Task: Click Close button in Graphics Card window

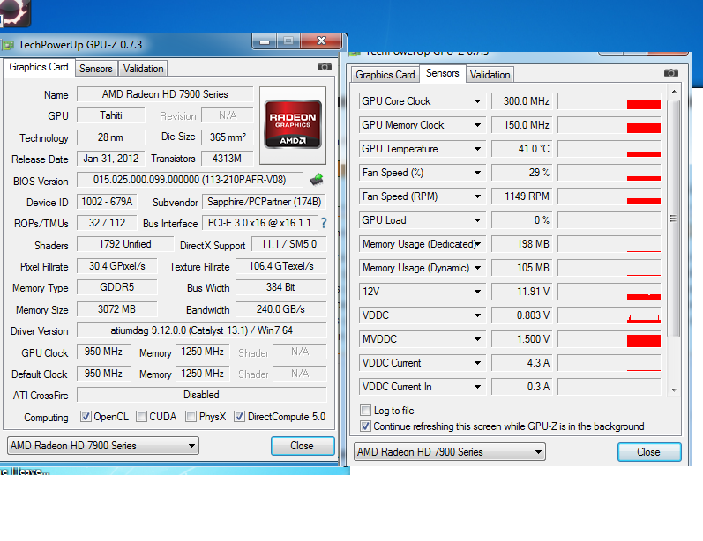Action: pyautogui.click(x=303, y=446)
